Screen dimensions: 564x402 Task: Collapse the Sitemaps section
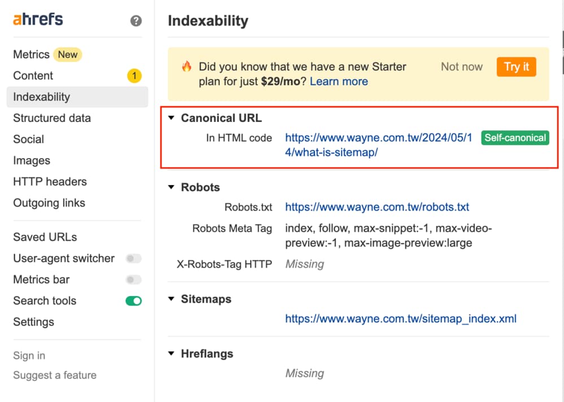(172, 299)
